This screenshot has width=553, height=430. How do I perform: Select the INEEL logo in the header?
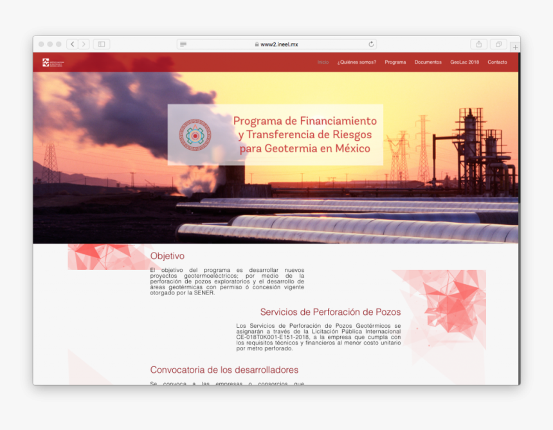pos(48,62)
